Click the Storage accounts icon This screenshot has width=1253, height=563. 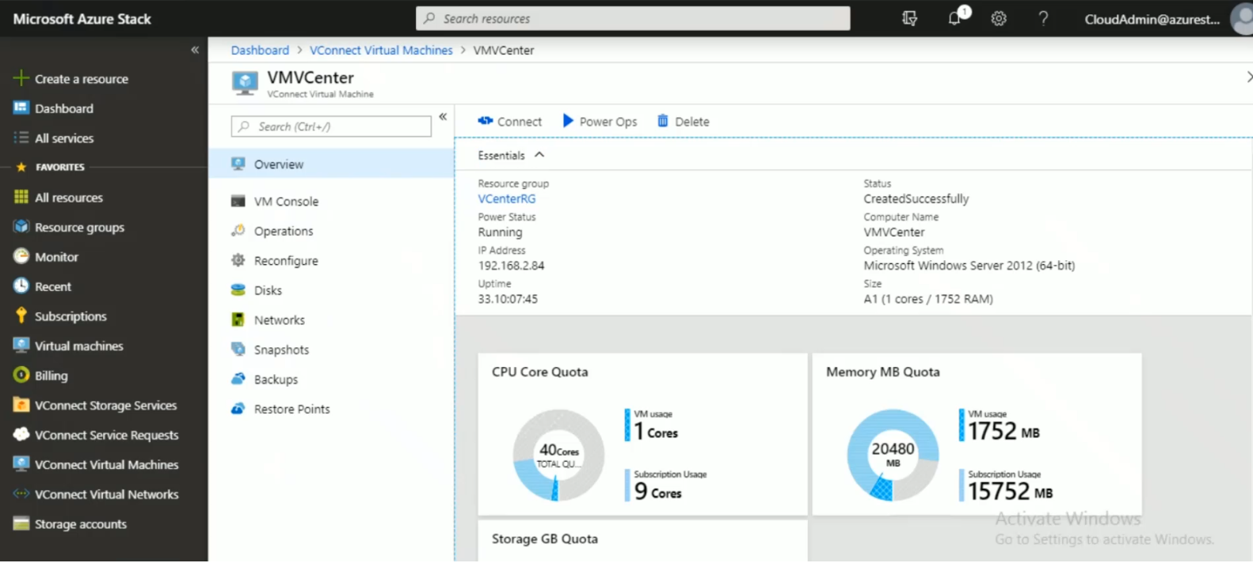21,523
